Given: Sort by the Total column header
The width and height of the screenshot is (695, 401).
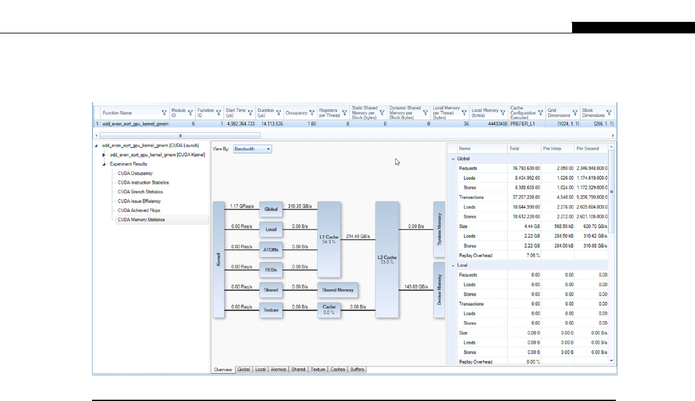Looking at the screenshot, I should (x=524, y=148).
